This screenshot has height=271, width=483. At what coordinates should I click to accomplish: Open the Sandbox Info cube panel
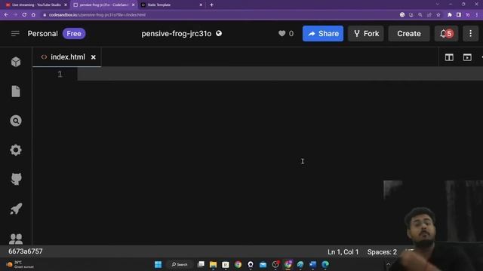click(x=16, y=62)
